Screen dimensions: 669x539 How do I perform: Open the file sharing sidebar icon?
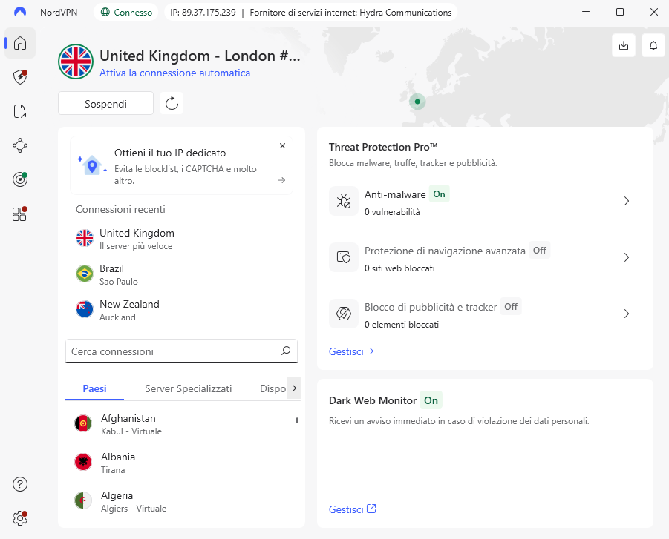(x=20, y=111)
